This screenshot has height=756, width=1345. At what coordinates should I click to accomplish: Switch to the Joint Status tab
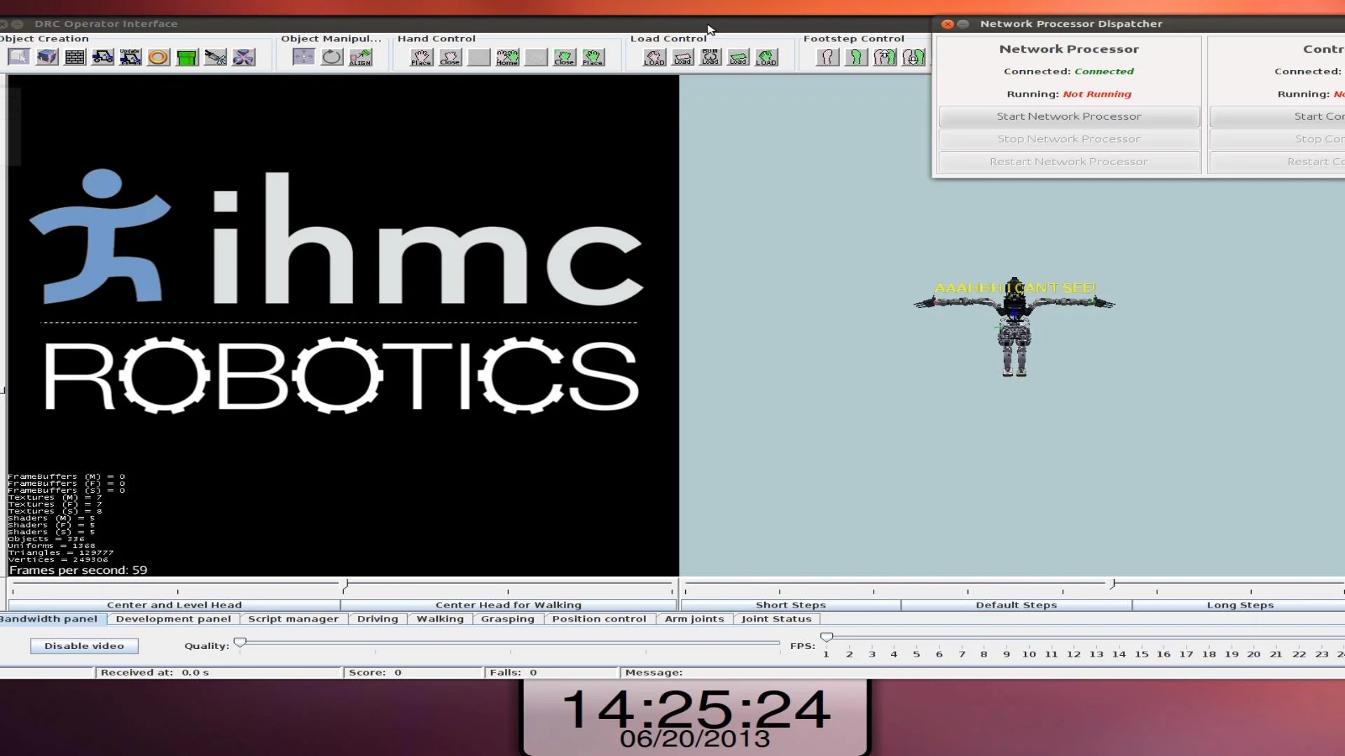pos(775,619)
